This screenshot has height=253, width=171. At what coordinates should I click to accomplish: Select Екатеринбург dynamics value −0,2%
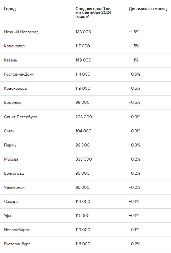134,244
